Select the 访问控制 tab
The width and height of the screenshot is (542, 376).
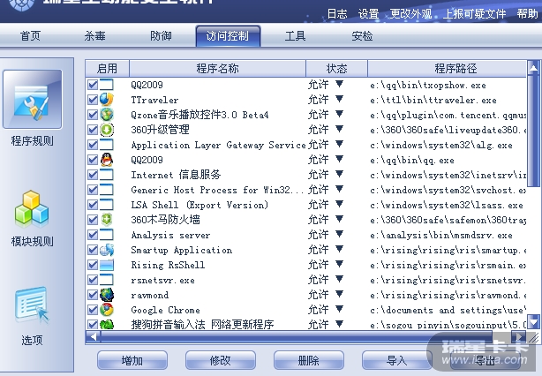(x=228, y=36)
